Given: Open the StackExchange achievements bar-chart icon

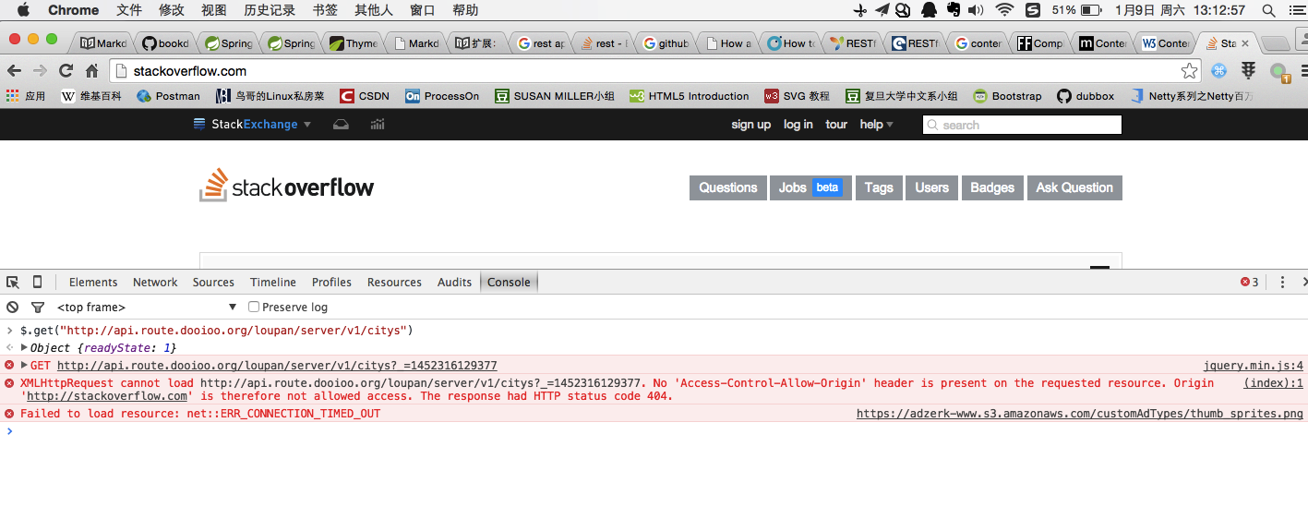Looking at the screenshot, I should 378,124.
